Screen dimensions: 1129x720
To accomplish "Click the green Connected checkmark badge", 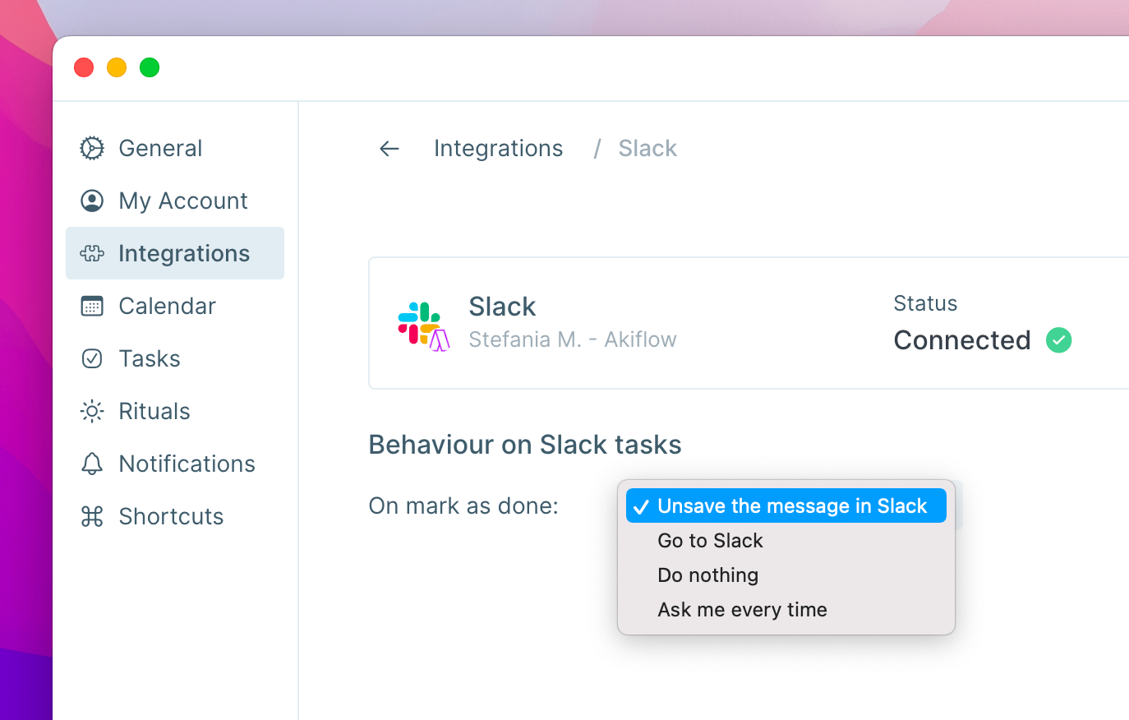I will [x=1058, y=340].
